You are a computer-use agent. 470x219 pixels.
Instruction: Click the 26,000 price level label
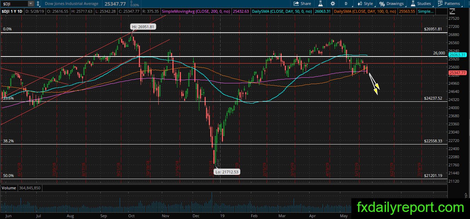pos(439,53)
